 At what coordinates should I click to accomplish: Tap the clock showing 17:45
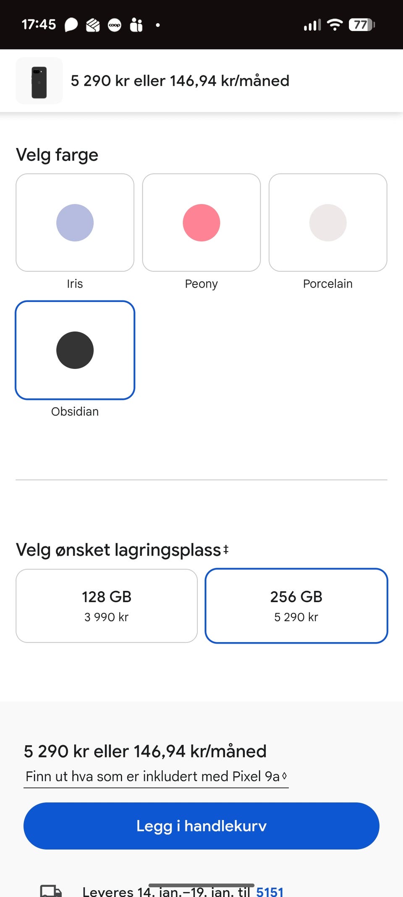(x=39, y=24)
